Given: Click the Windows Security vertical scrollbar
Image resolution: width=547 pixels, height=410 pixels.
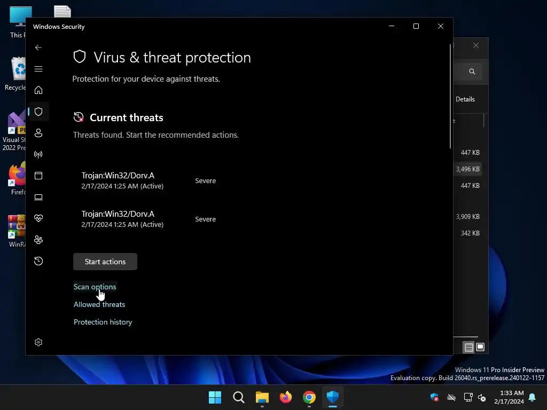Looking at the screenshot, I should pyautogui.click(x=450, y=97).
